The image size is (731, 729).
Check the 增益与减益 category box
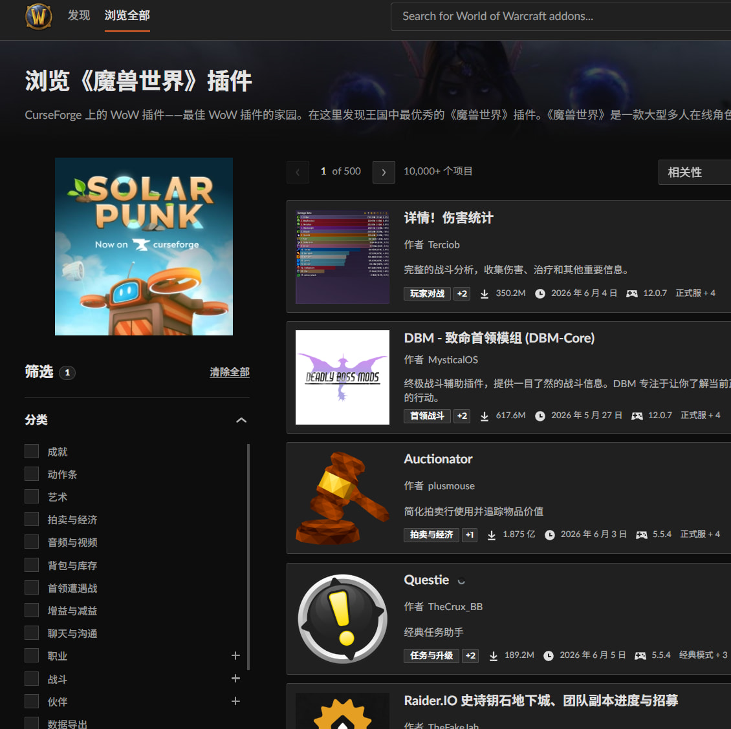[x=32, y=610]
